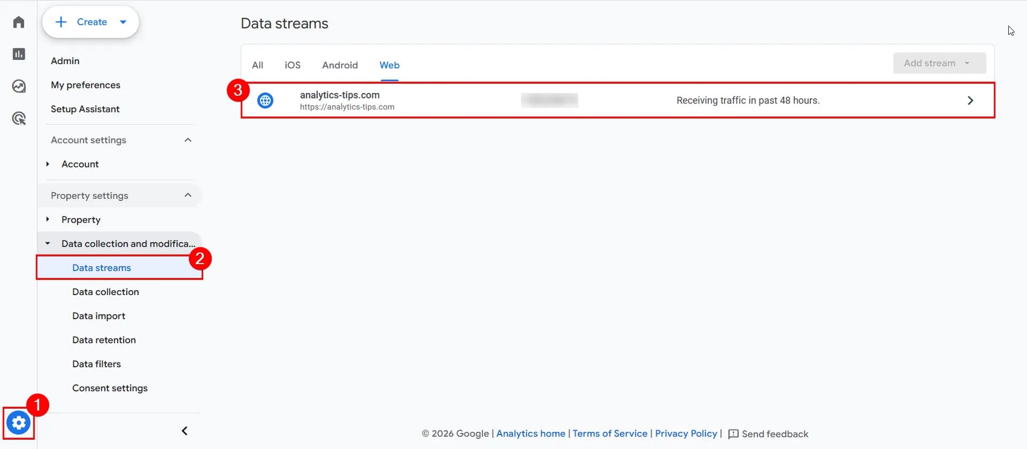The image size is (1027, 449).
Task: Open the Advertising target icon
Action: coord(19,118)
